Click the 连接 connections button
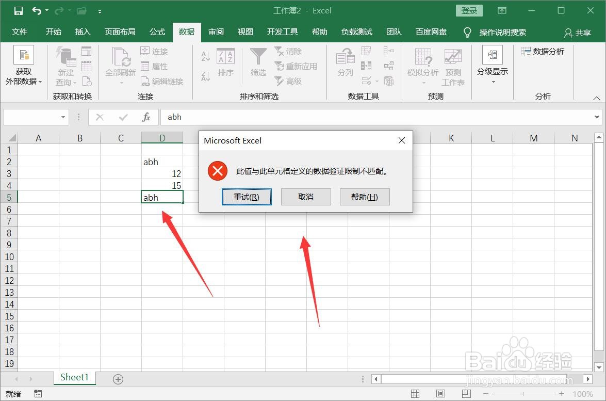606x401 pixels. [x=154, y=51]
